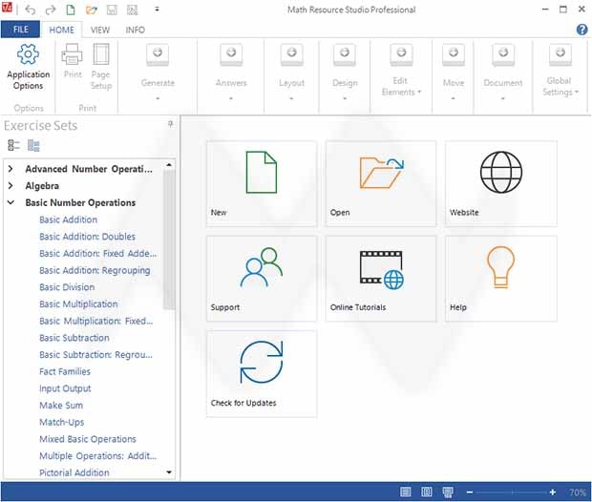Select the Basic Addition exercise
The width and height of the screenshot is (592, 502).
pyautogui.click(x=69, y=220)
